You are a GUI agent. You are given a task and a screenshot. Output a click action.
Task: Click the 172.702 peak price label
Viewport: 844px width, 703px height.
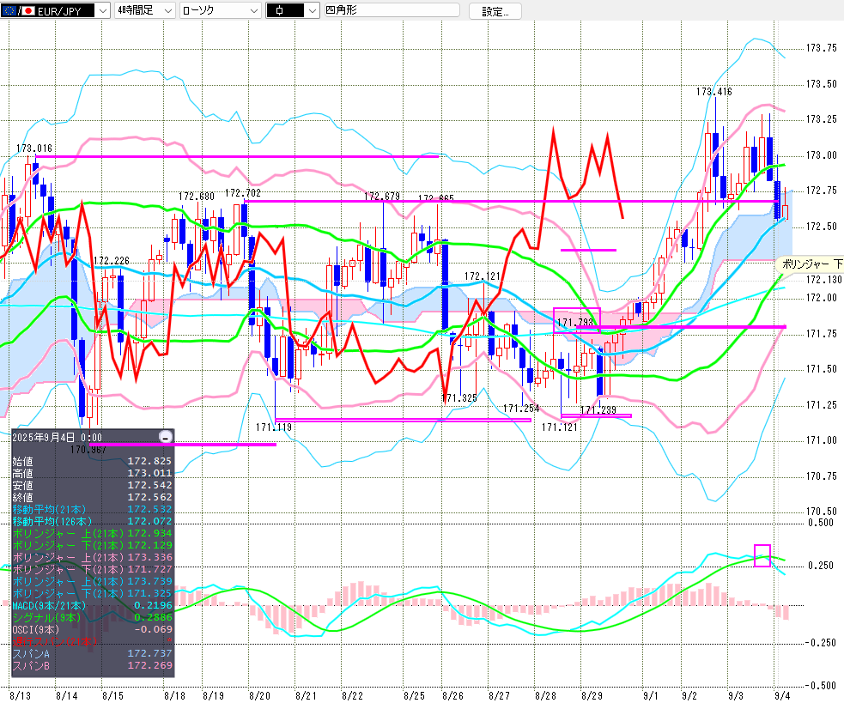coord(243,193)
